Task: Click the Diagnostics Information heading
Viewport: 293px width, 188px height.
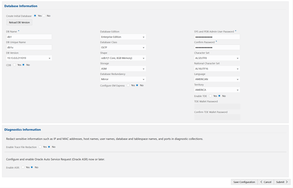Action: 22,129
